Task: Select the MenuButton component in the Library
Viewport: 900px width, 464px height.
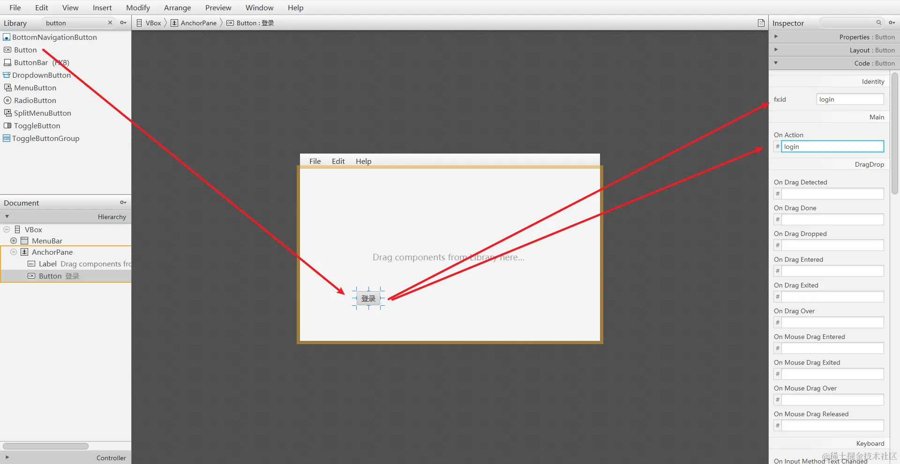Action: click(x=35, y=88)
